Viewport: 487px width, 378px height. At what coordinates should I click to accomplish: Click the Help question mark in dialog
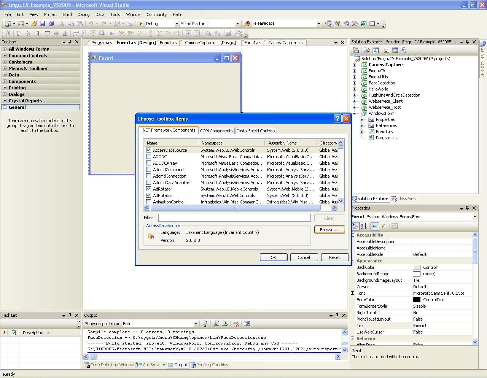pos(337,119)
